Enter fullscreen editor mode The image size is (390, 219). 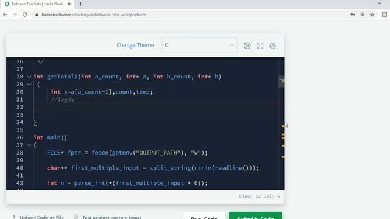pyautogui.click(x=260, y=46)
